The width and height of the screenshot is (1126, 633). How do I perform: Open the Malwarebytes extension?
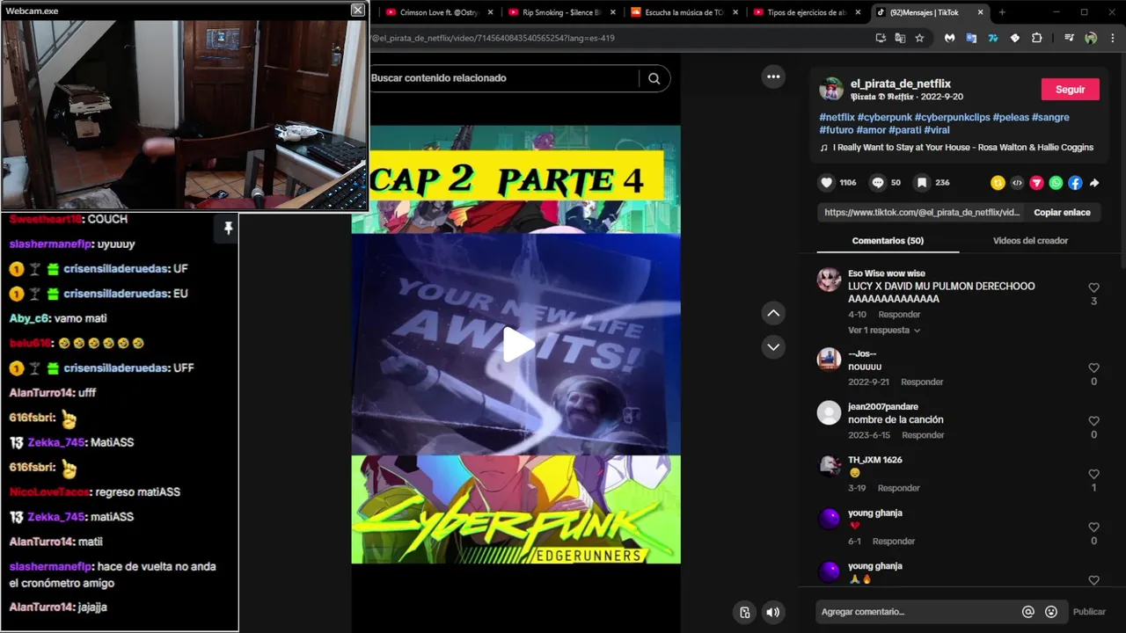point(950,38)
